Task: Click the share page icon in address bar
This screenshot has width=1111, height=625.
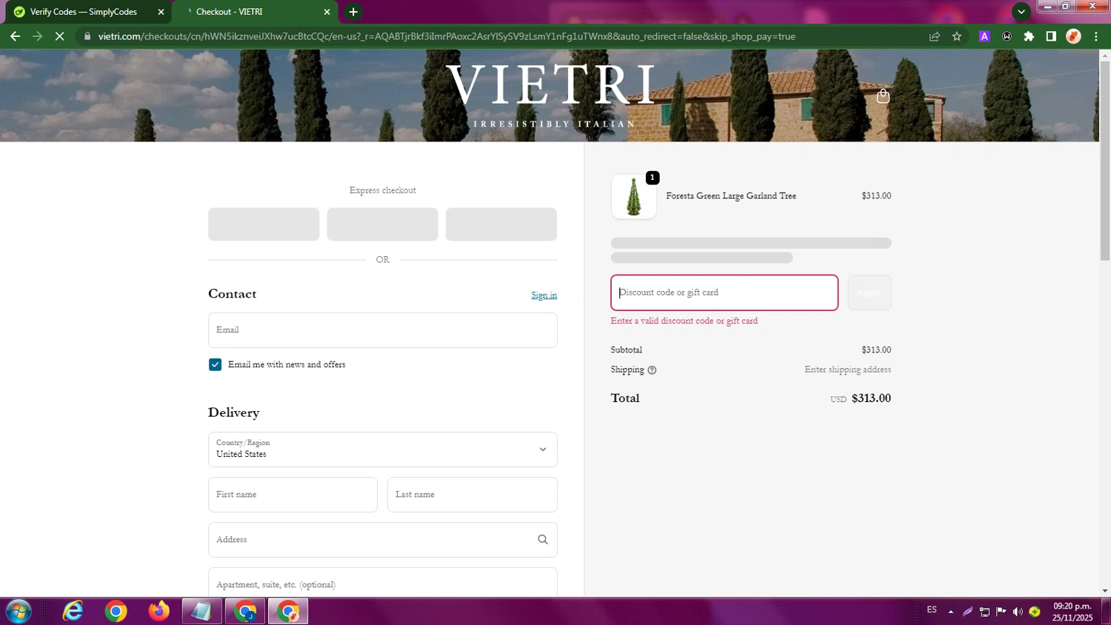Action: 935,36
